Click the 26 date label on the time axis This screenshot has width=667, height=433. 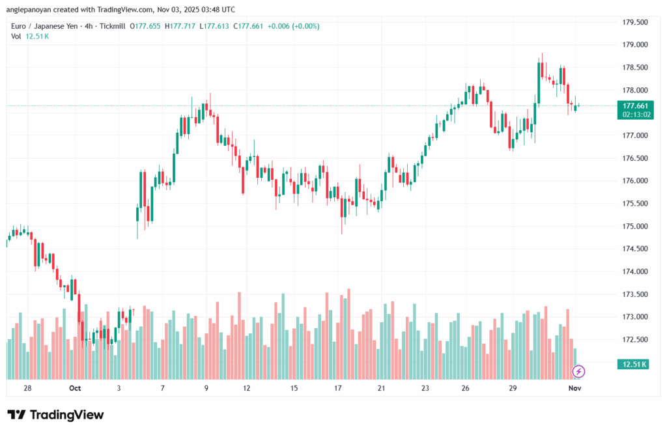[465, 388]
